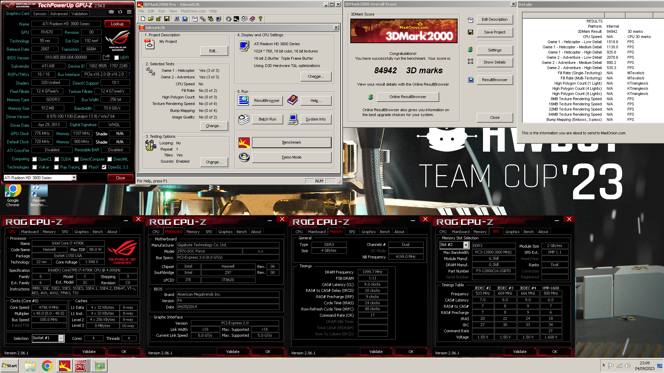Toggle OpenCL checkbox
Viewport: 664px width, 373px height.
(35, 159)
